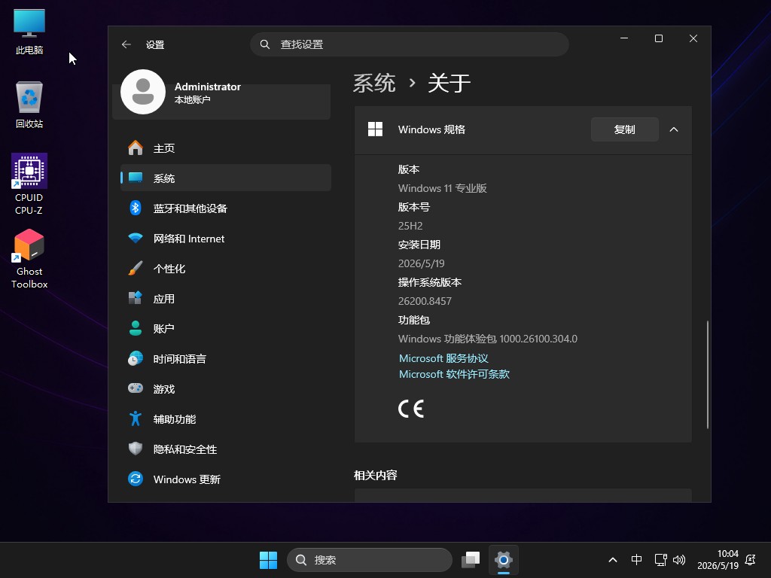The image size is (771, 578).
Task: Click the volume speaker tray icon
Action: pyautogui.click(x=679, y=560)
